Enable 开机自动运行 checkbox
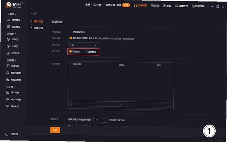 click(x=71, y=32)
